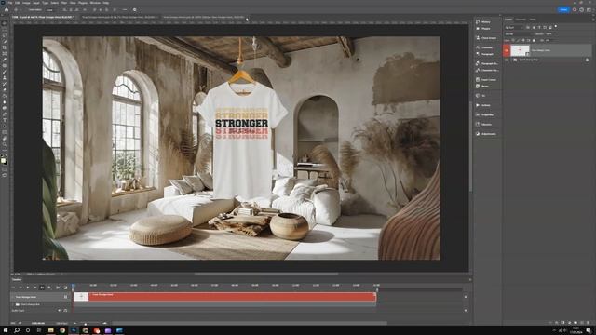Open the Adjustments panel
This screenshot has width=596, height=335.
click(x=486, y=134)
